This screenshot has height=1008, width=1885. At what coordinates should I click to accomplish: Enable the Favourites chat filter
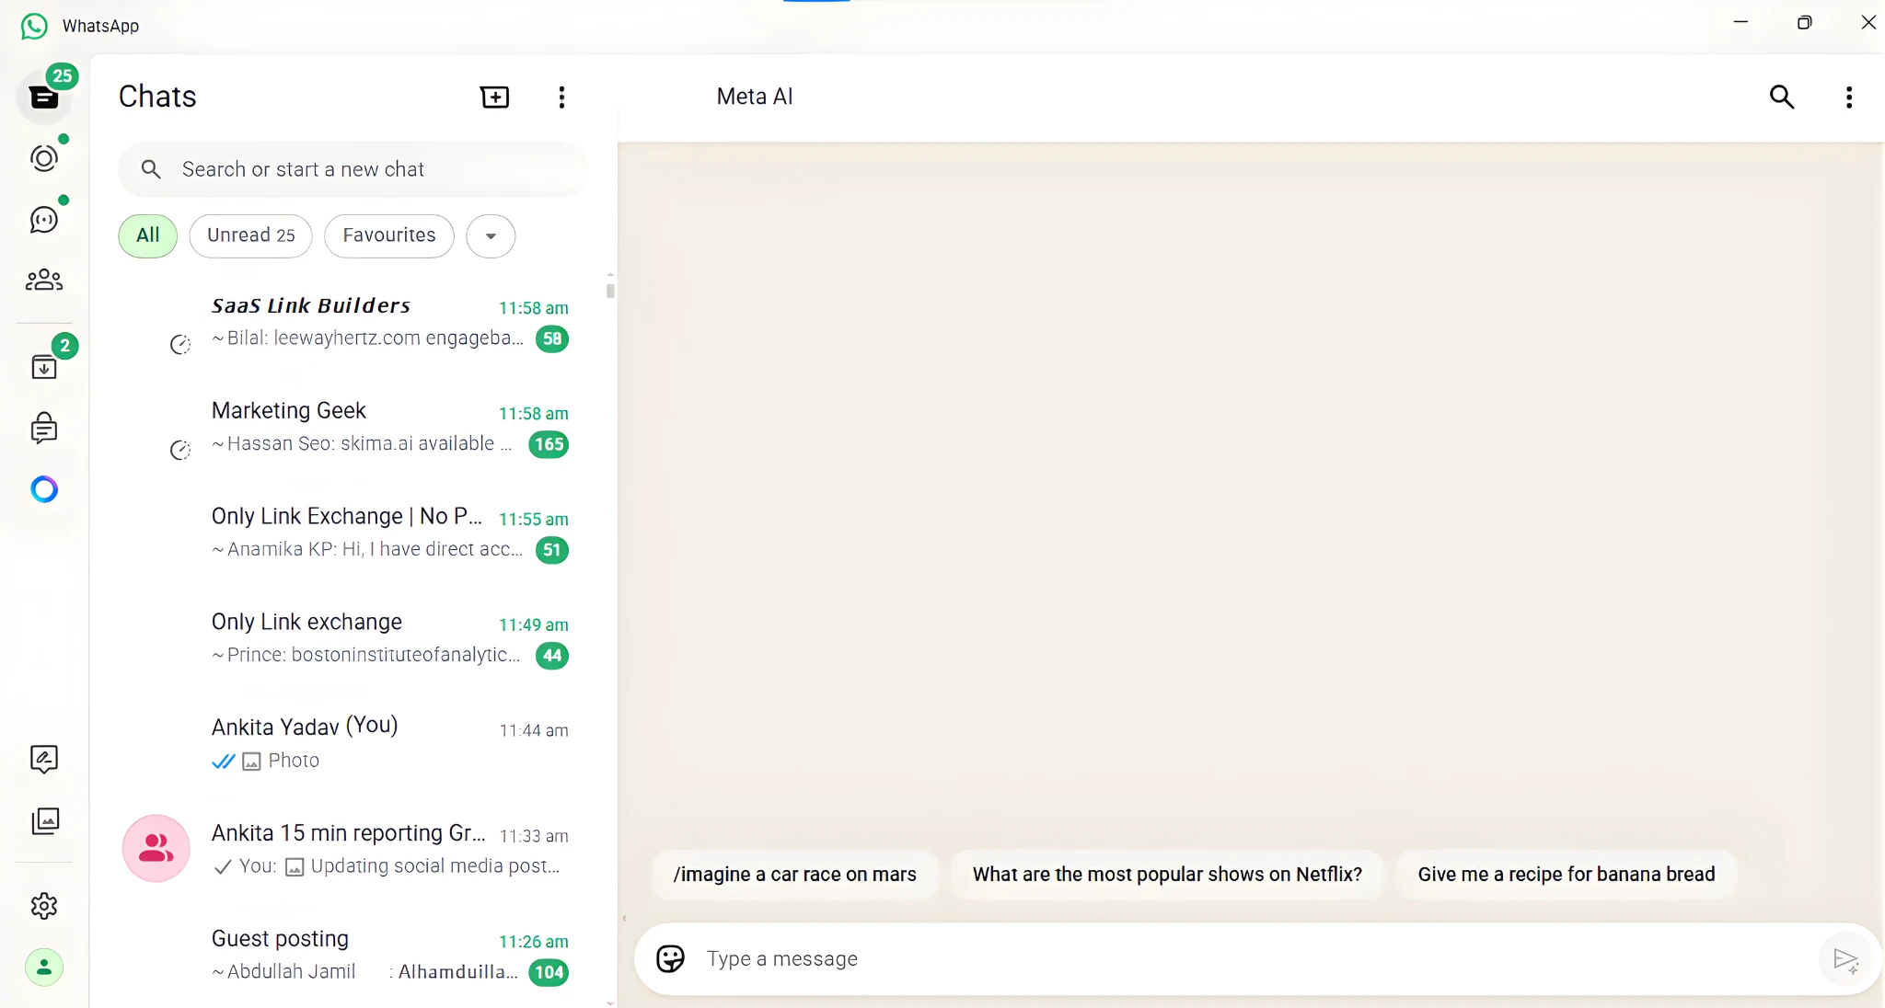[387, 235]
